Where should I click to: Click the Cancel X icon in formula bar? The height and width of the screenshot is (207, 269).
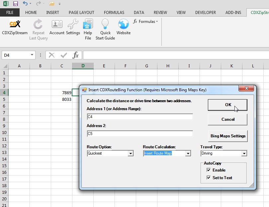point(51,55)
